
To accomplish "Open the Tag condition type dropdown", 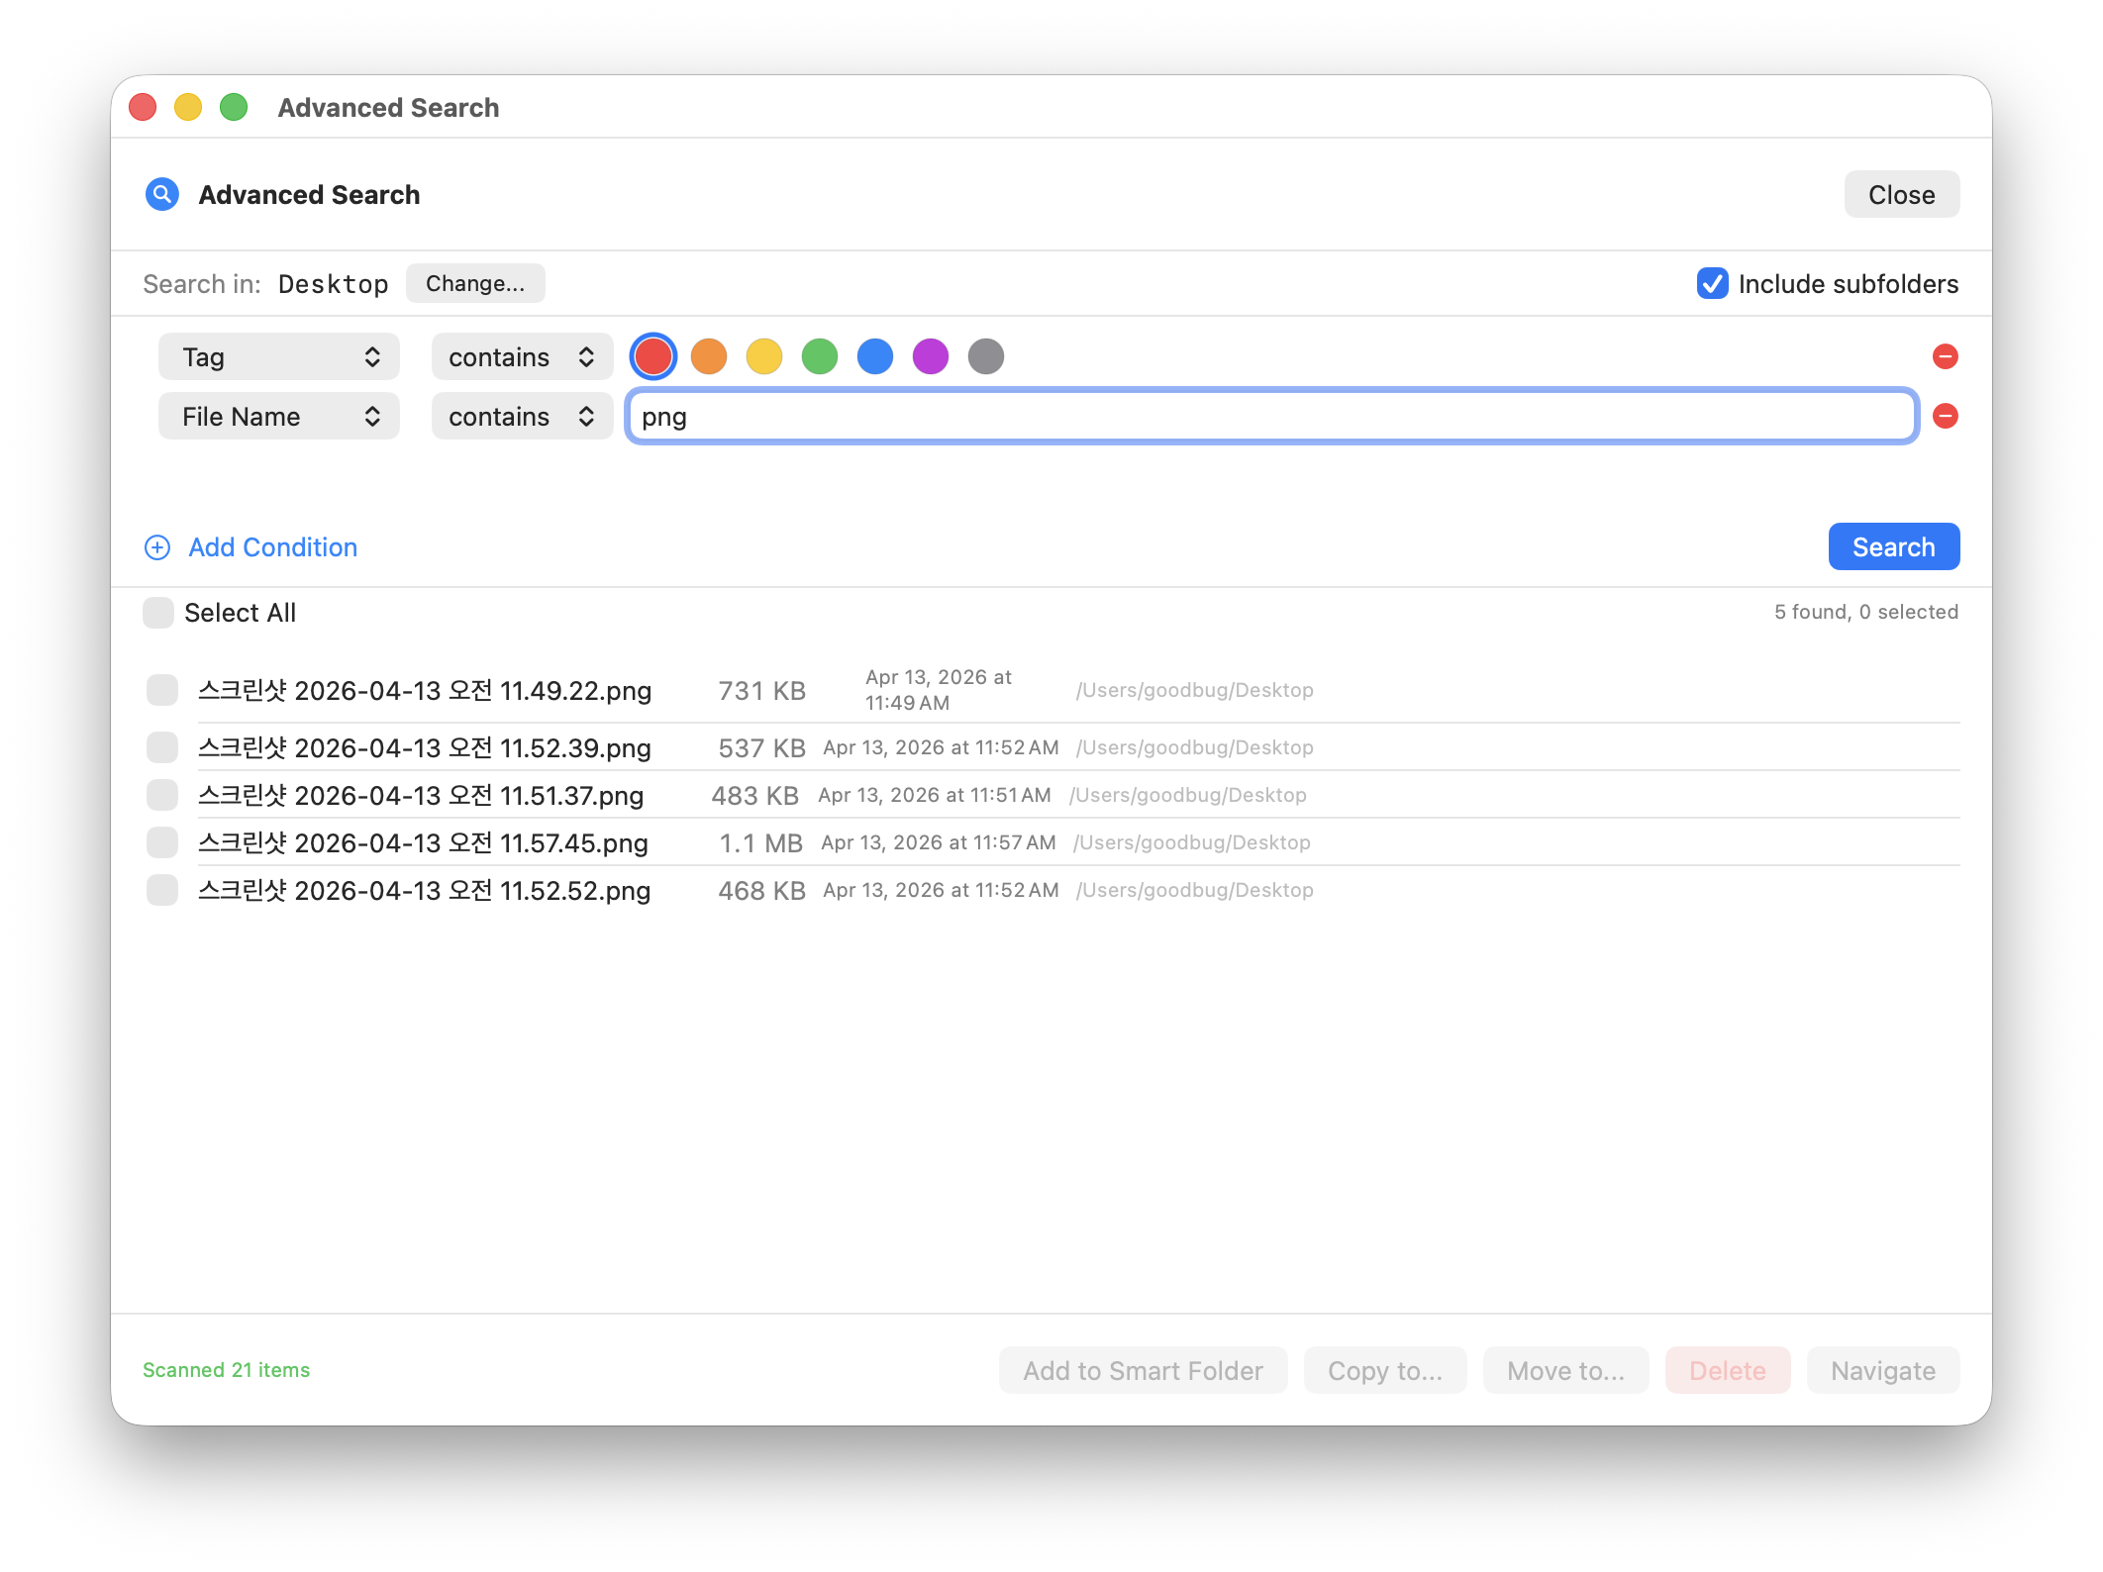I will point(278,356).
